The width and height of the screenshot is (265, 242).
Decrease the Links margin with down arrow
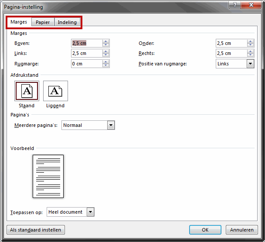[x=106, y=55]
